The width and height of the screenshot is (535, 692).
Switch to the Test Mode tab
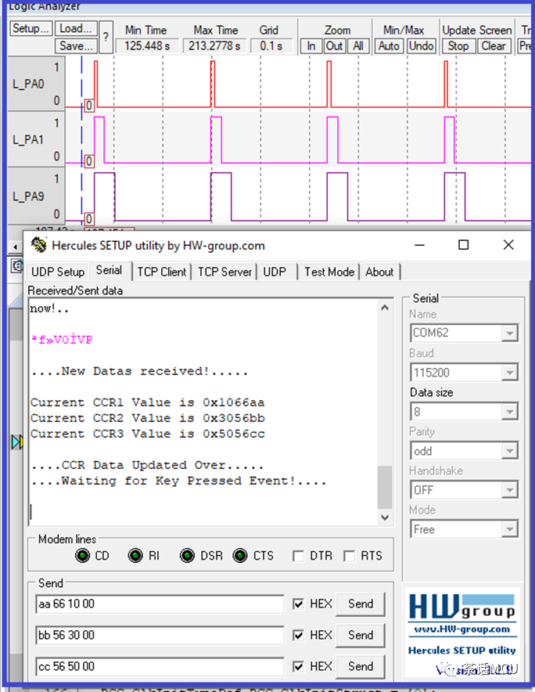pyautogui.click(x=329, y=272)
